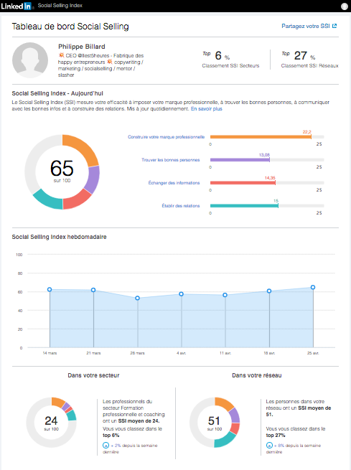Screen dimensions: 351x470
Task: Select the 28 mars data point on chart
Action: 137,299
